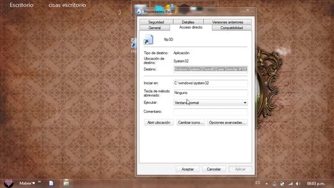Click the 08:03 p.m. clock
334x188 pixels.
316,183
